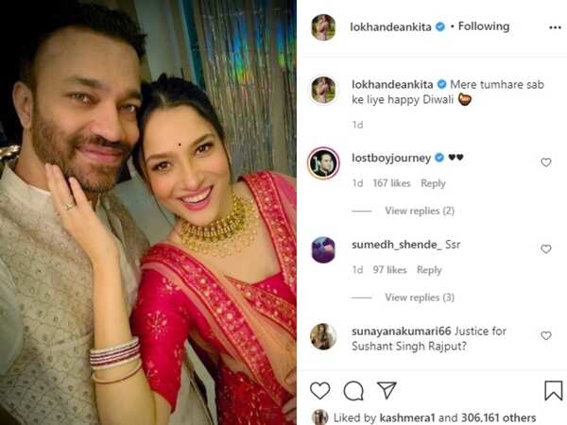
Task: Open the Following dropdown in the header
Action: [484, 26]
